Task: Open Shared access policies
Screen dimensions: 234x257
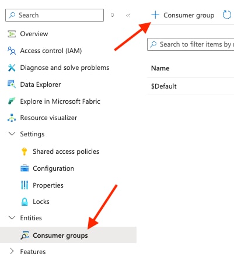Action: click(x=66, y=152)
